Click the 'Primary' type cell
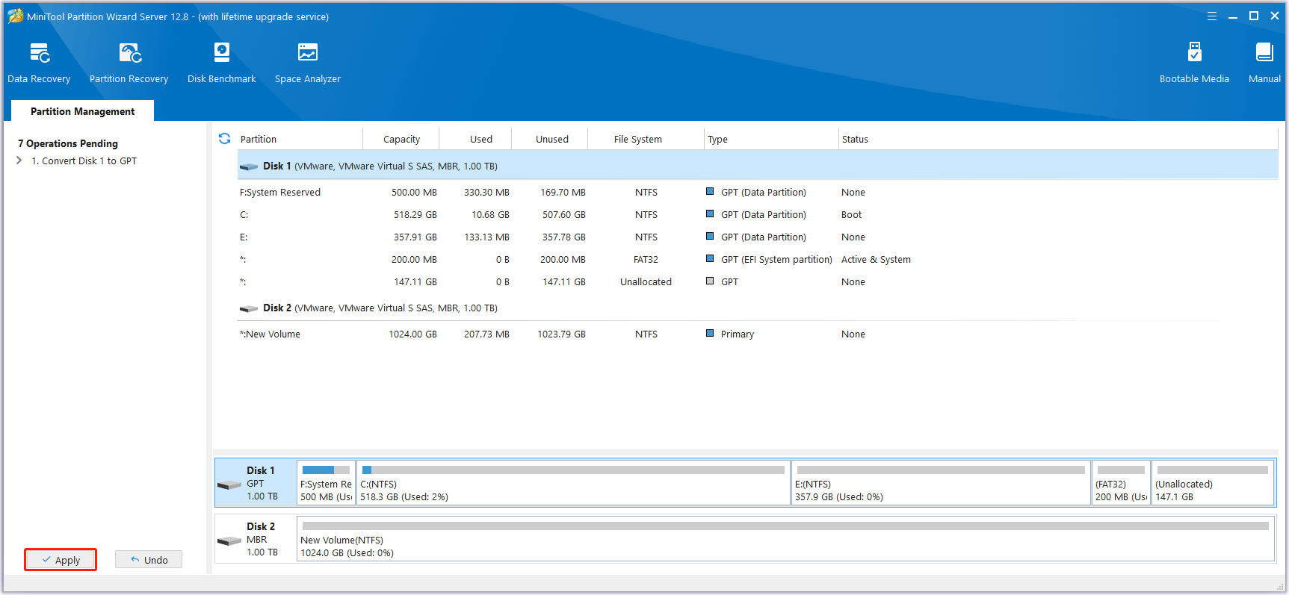This screenshot has width=1289, height=595. tap(737, 334)
